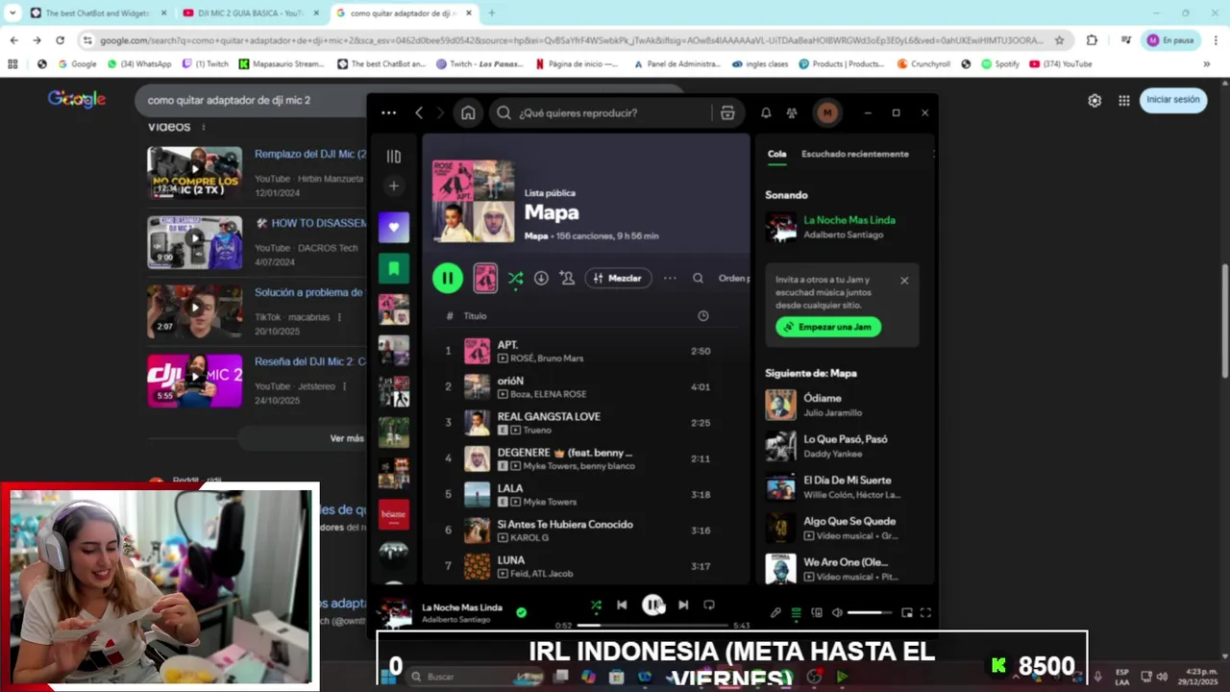Switch to The best ChatBot and Widgets tab
This screenshot has height=692, width=1230.
tap(96, 13)
